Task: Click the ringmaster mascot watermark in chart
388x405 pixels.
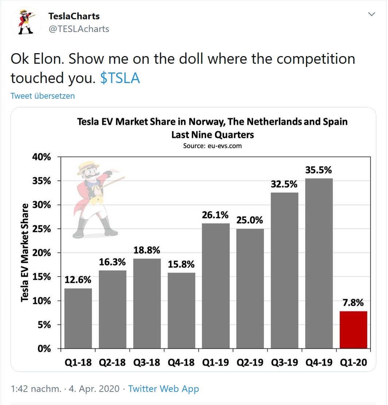Action: click(x=96, y=198)
